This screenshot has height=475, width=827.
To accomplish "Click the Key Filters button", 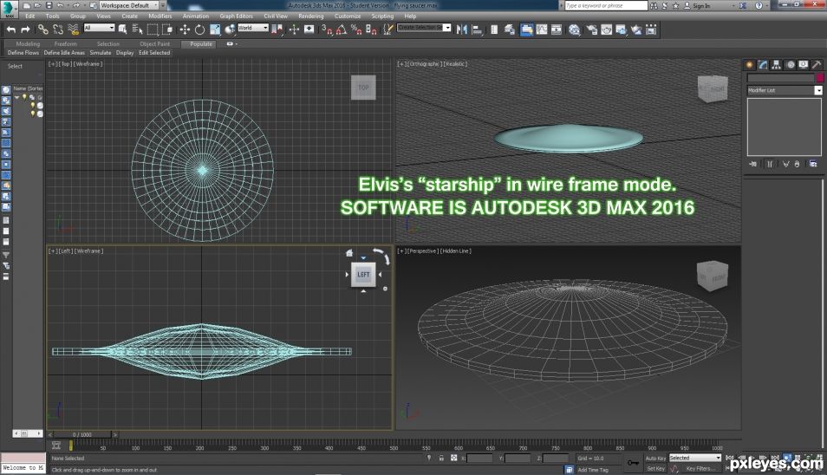I will pos(700,468).
